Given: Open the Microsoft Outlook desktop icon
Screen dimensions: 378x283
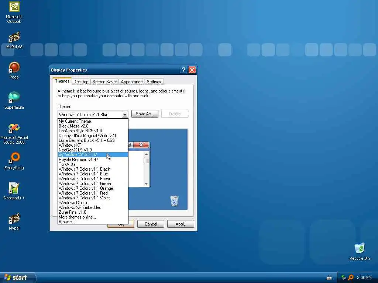Looking at the screenshot, I should 14,12.
